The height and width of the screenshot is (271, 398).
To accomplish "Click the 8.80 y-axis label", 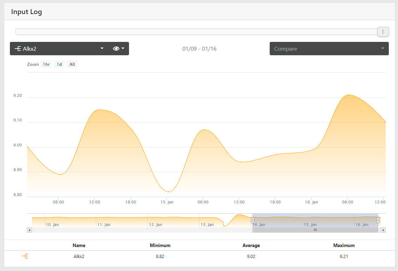I will 18,195.
